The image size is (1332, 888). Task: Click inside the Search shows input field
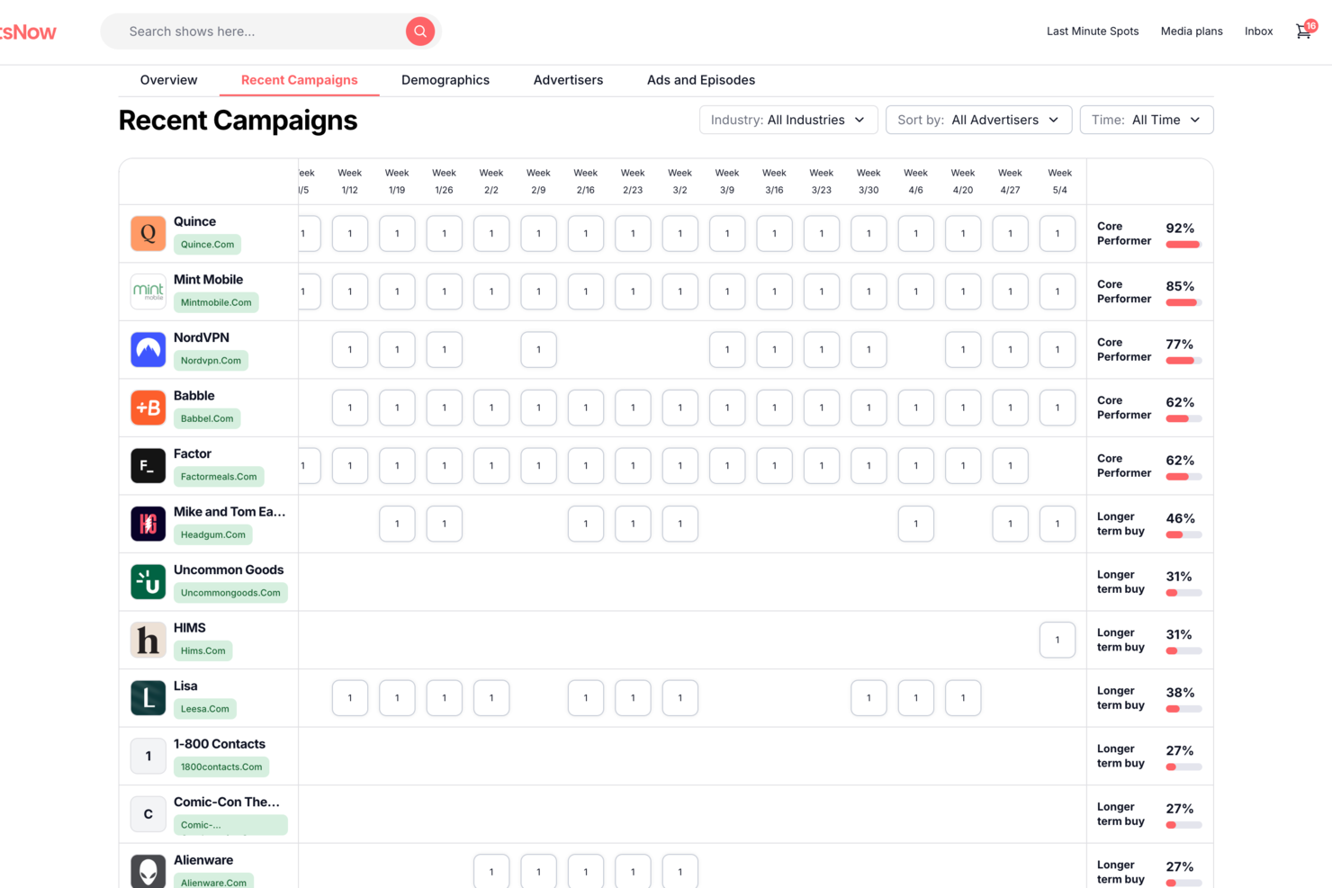261,31
